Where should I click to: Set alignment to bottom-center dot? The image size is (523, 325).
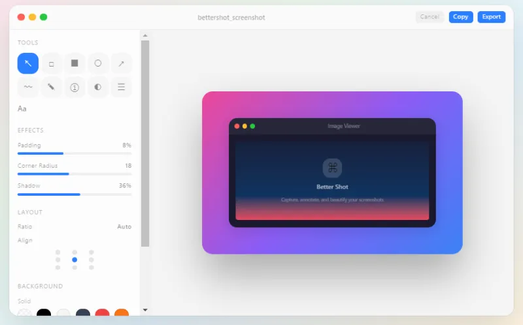click(75, 268)
